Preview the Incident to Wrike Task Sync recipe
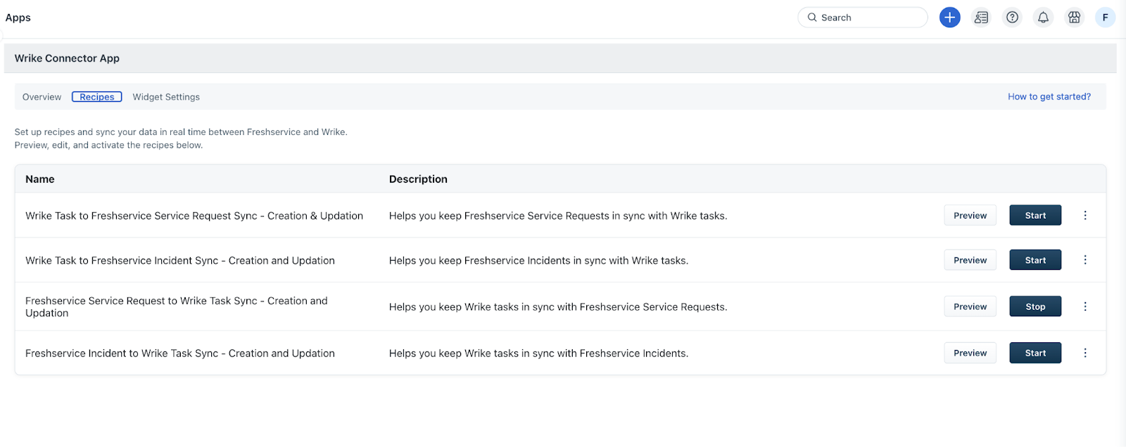This screenshot has width=1126, height=447. click(970, 353)
